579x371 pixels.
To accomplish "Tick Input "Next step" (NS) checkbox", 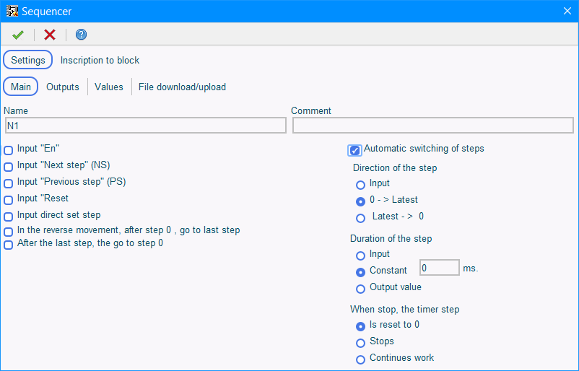I will tap(8, 167).
